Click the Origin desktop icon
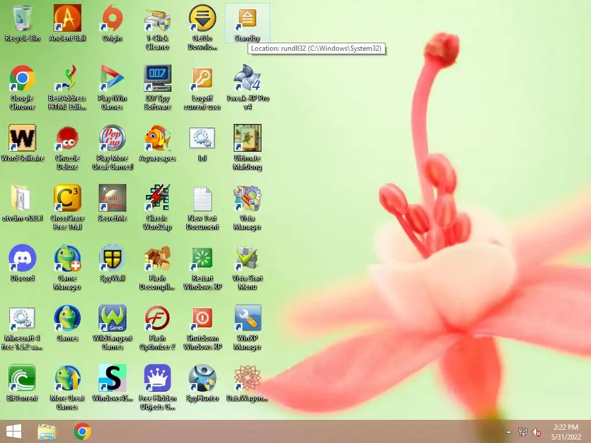 [112, 18]
